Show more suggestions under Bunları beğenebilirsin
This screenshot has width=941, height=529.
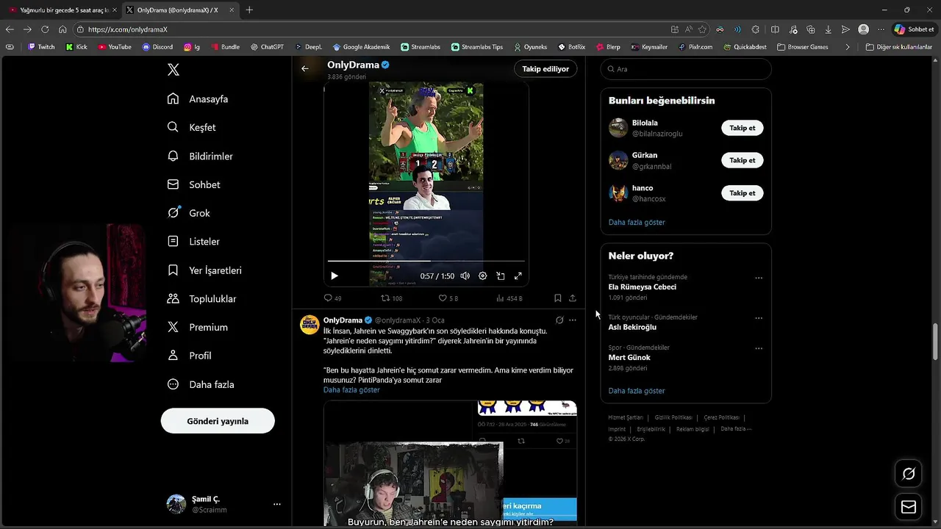coord(637,222)
